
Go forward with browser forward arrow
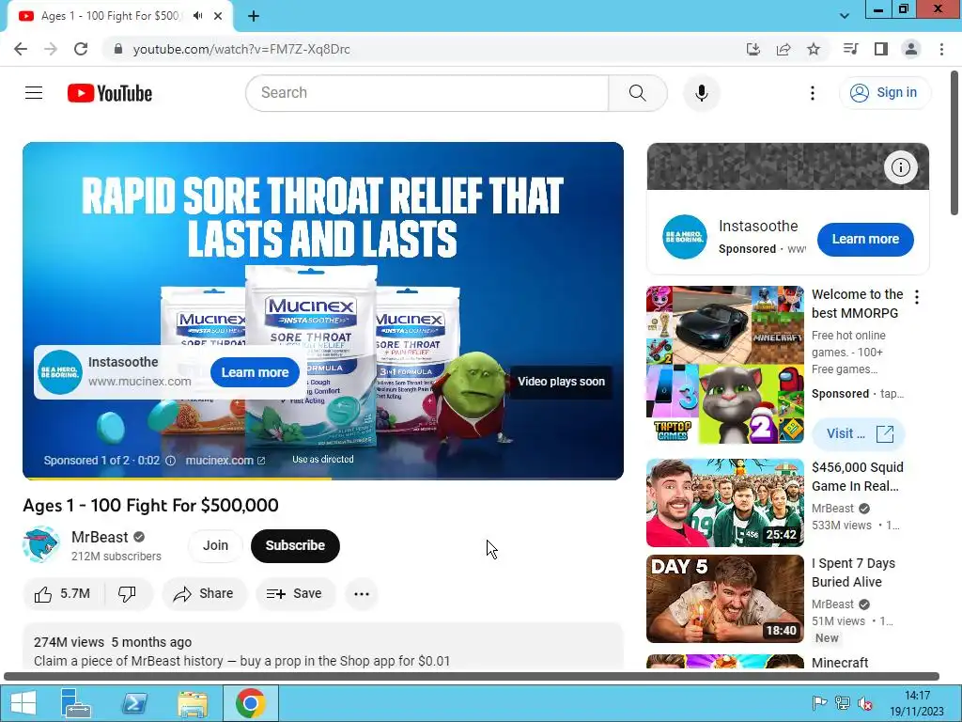point(51,49)
